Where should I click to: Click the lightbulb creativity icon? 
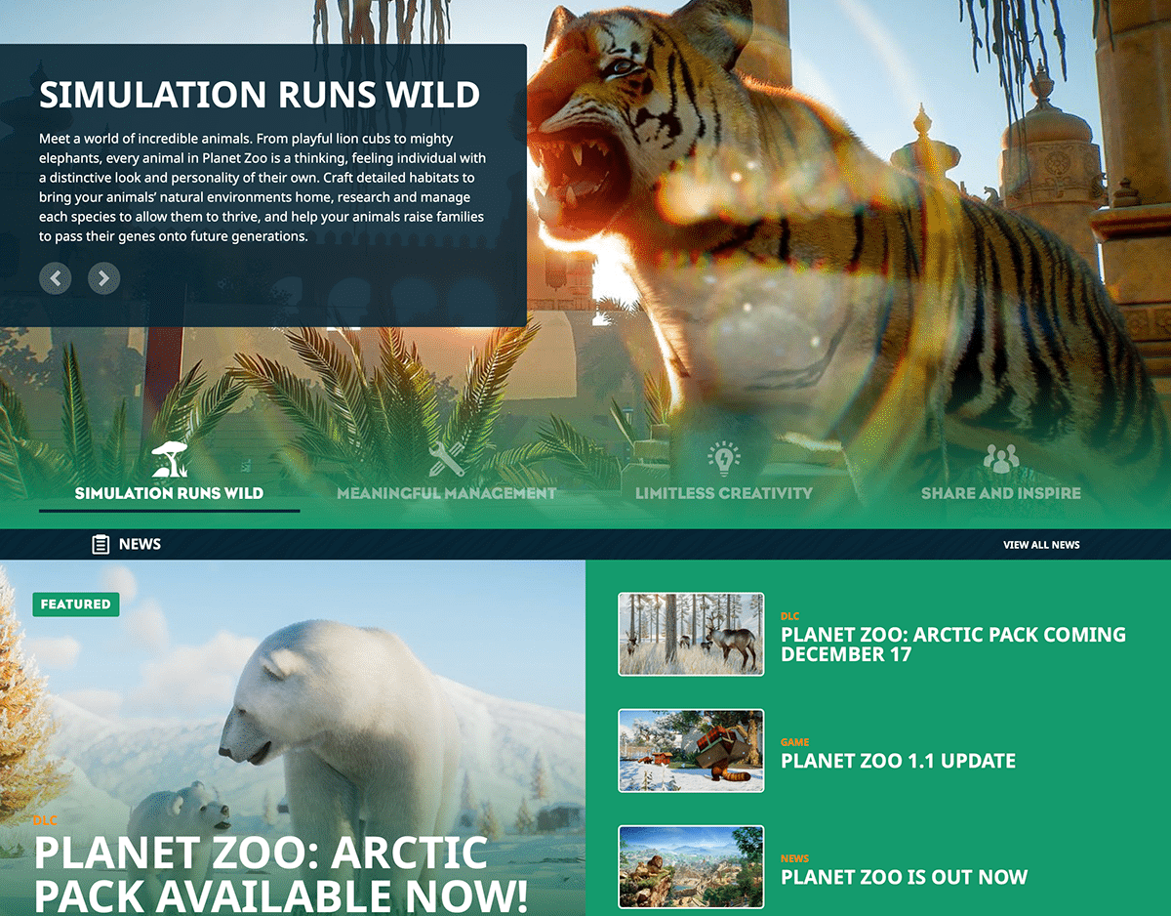(723, 459)
